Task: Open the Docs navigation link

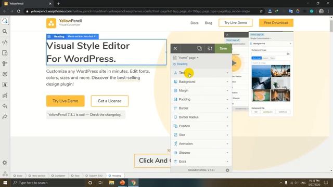Action: tap(194, 23)
